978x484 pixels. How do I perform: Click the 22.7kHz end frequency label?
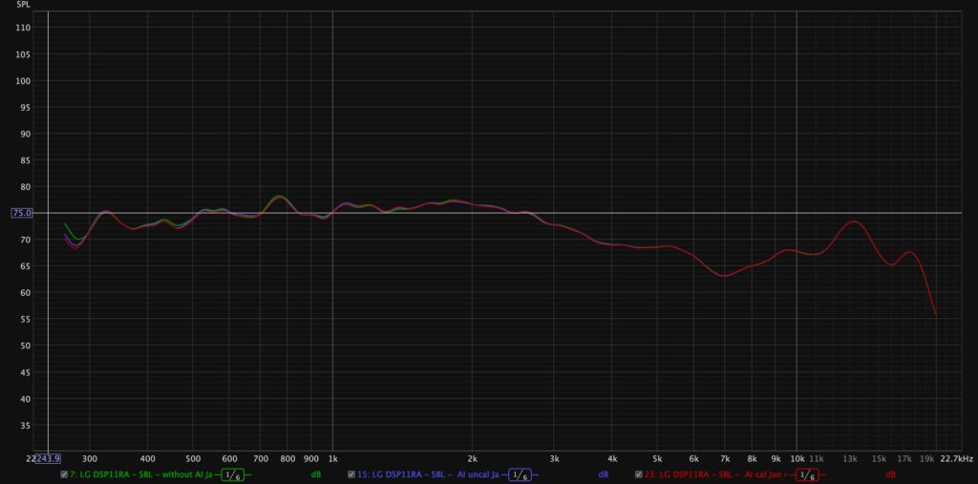(x=955, y=458)
